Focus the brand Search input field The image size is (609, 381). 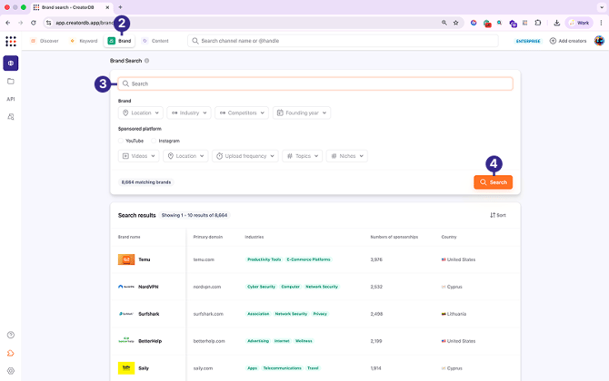318,83
